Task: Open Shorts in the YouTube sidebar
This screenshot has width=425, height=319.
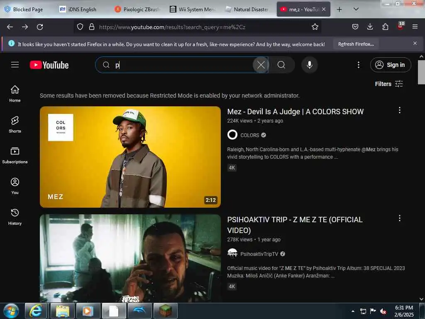Action: (x=15, y=125)
